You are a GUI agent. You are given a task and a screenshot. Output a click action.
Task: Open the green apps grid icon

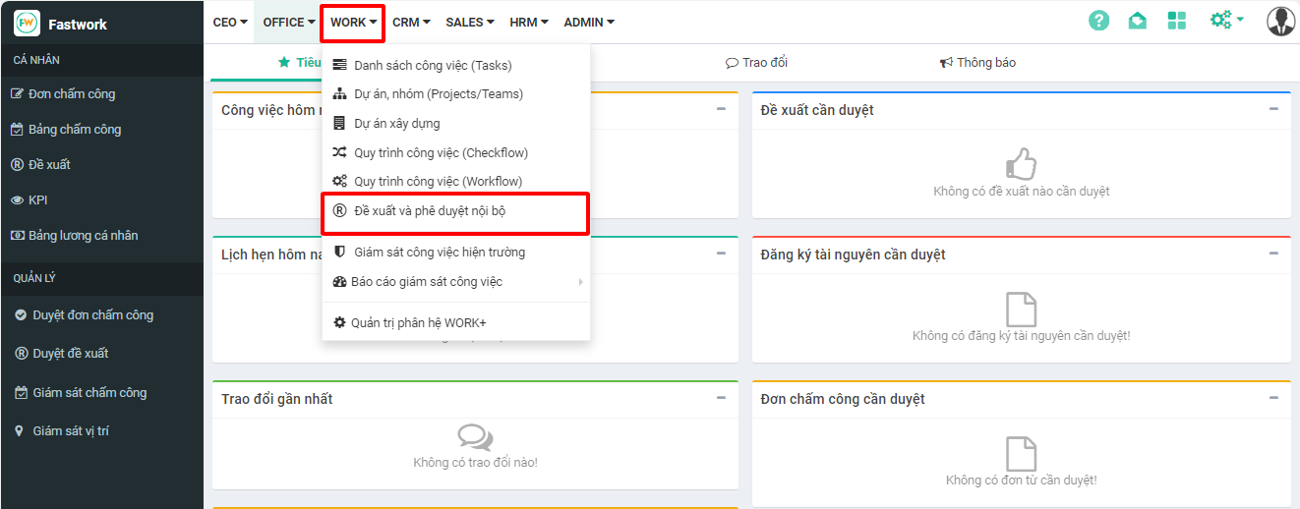1177,21
